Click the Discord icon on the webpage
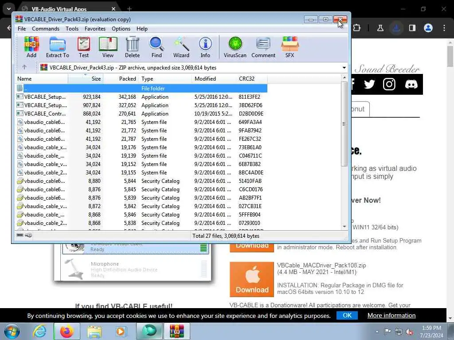This screenshot has height=340, width=454. 411,84
